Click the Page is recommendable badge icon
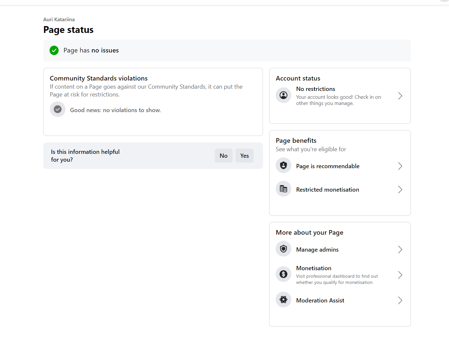449x338 pixels. point(283,166)
